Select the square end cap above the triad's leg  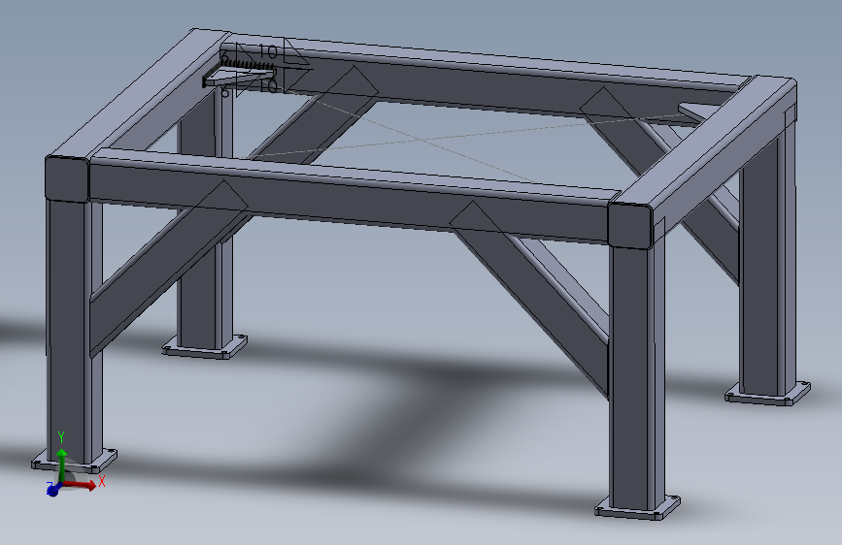(x=67, y=178)
